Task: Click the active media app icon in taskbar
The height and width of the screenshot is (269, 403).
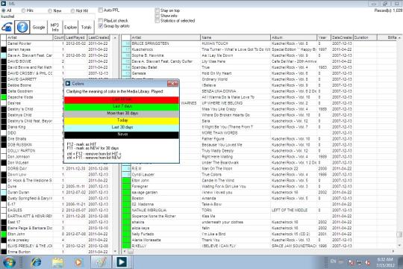Action: point(122,262)
